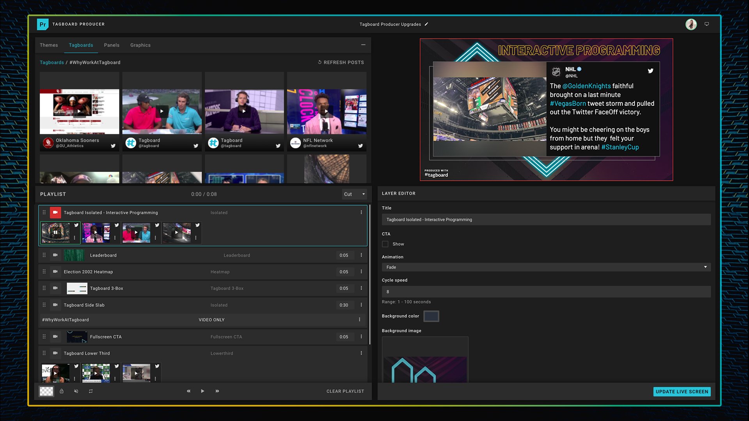This screenshot has width=749, height=421.
Task: Click the red camera icon on Leaderboard row
Action: 55,255
